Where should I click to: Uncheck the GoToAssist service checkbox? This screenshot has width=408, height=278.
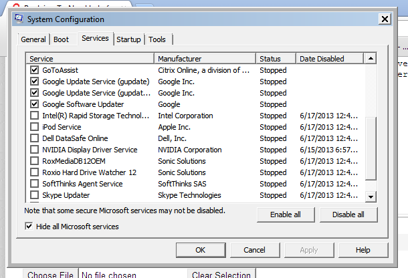34,70
